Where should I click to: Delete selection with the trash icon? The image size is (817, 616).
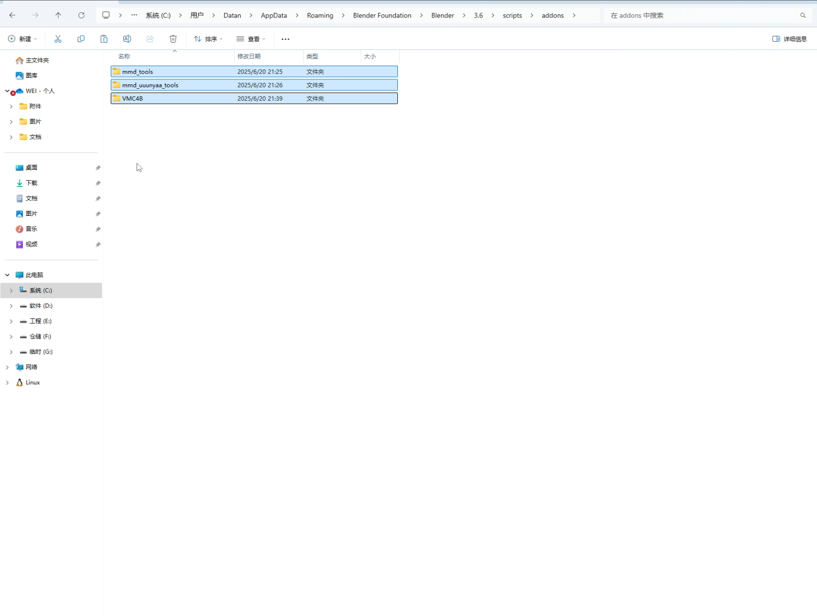[173, 39]
